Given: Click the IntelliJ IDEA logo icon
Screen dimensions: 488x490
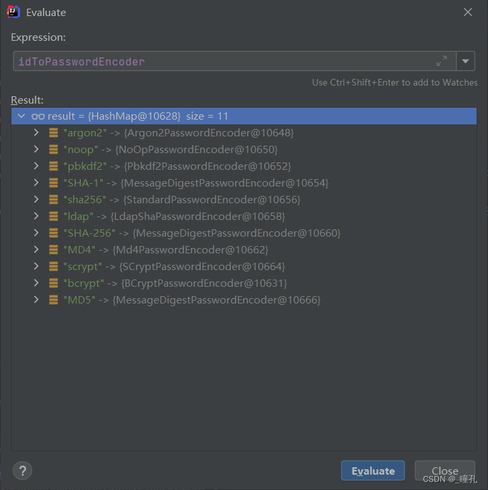Looking at the screenshot, I should [13, 12].
